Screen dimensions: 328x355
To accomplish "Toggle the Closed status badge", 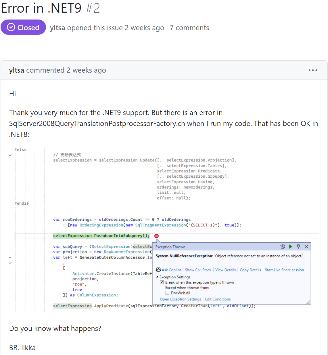I will 23,27.
